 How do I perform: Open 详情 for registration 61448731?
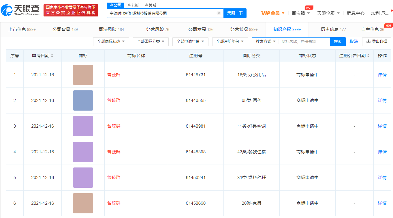point(382,74)
